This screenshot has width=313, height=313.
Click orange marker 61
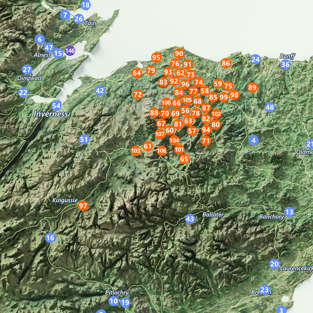pyautogui.click(x=148, y=146)
